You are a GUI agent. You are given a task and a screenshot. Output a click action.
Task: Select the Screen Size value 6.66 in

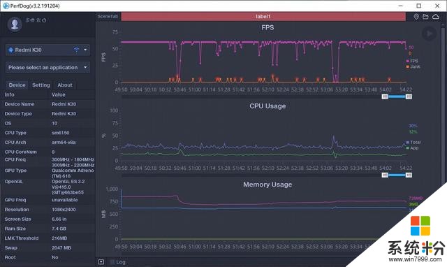pyautogui.click(x=59, y=219)
